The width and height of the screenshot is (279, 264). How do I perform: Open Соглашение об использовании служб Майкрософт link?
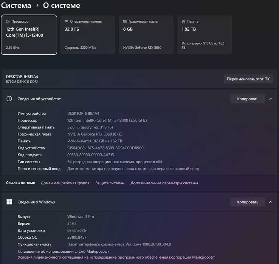pos(64,252)
